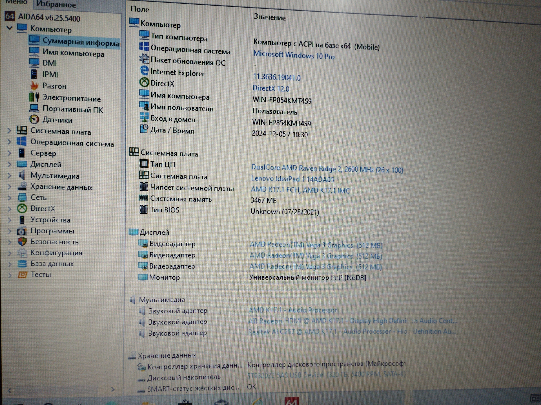
Task: Open the DMI icon in tree
Action: coord(34,62)
